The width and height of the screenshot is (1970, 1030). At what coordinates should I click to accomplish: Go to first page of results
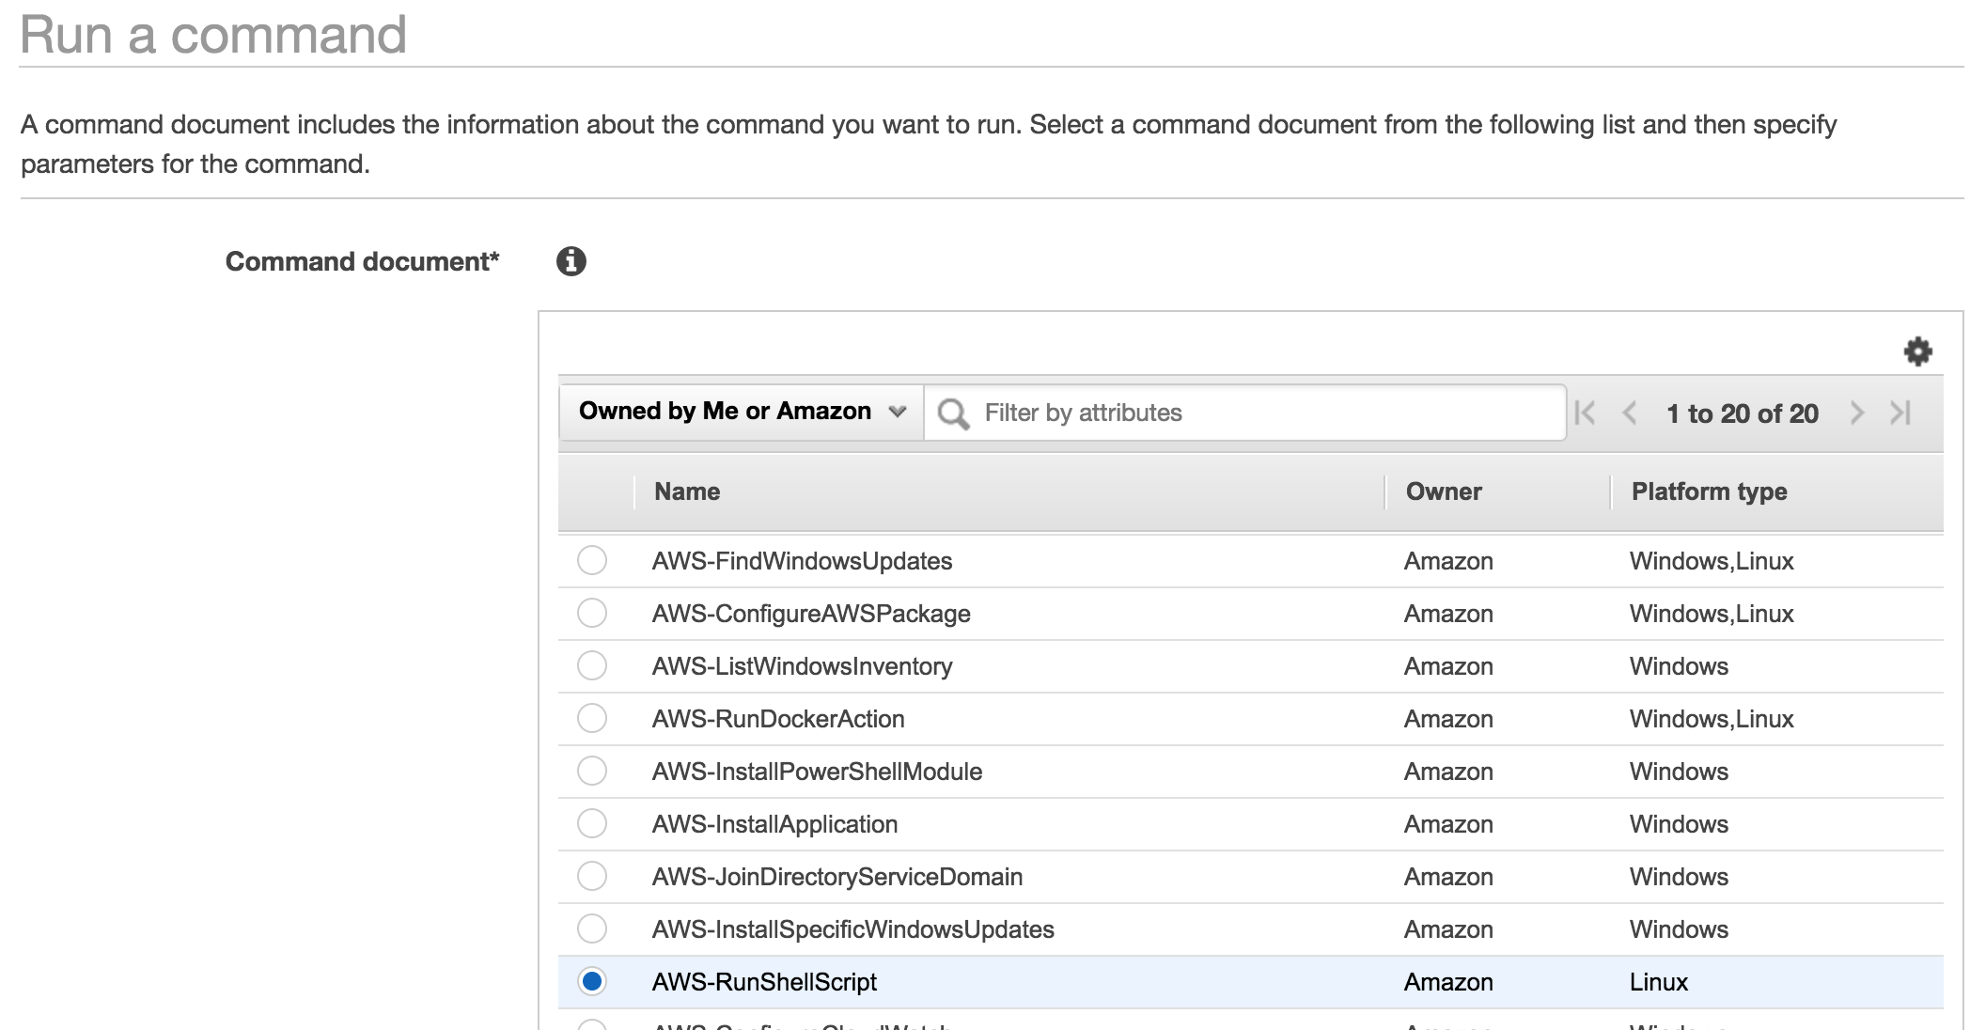click(x=1585, y=413)
